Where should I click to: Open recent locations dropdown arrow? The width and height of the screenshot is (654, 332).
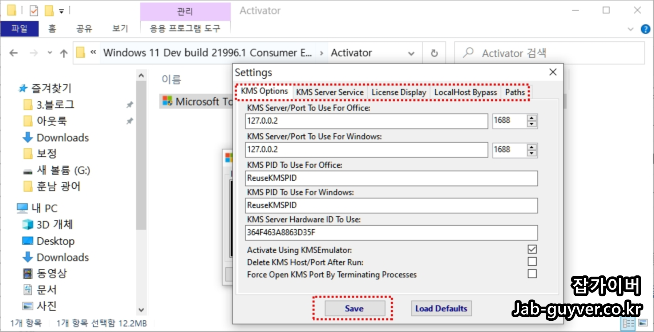tap(50, 53)
